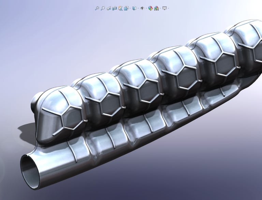Select the Zoom to Area magnifier tool
Image resolution: width=262 pixels, height=200 pixels.
103,8
